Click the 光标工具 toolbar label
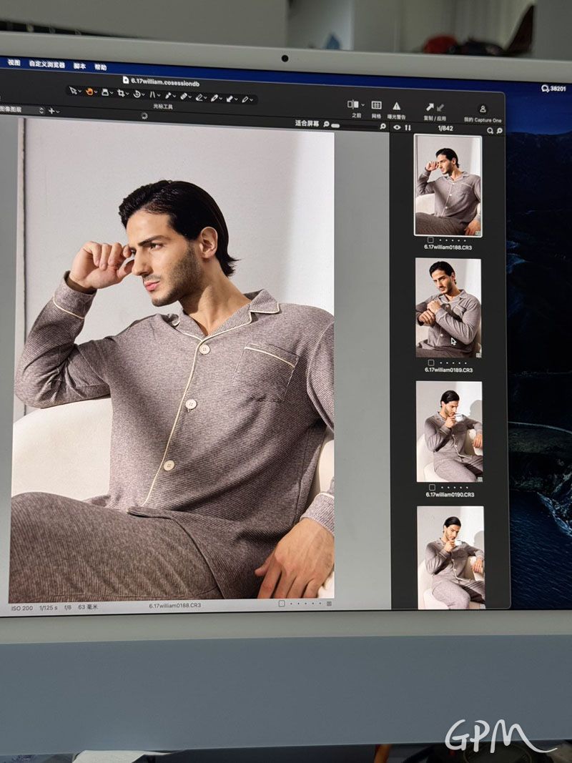Viewport: 572px width, 763px height. [x=163, y=106]
